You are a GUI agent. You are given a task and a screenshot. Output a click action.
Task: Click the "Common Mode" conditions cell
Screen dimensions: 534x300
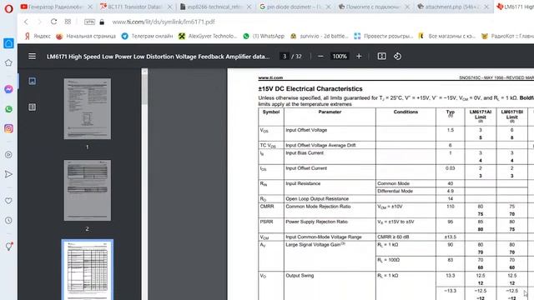click(x=406, y=183)
